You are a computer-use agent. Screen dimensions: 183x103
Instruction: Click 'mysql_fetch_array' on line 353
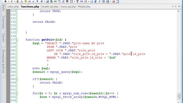pyautogui.click(x=67, y=97)
